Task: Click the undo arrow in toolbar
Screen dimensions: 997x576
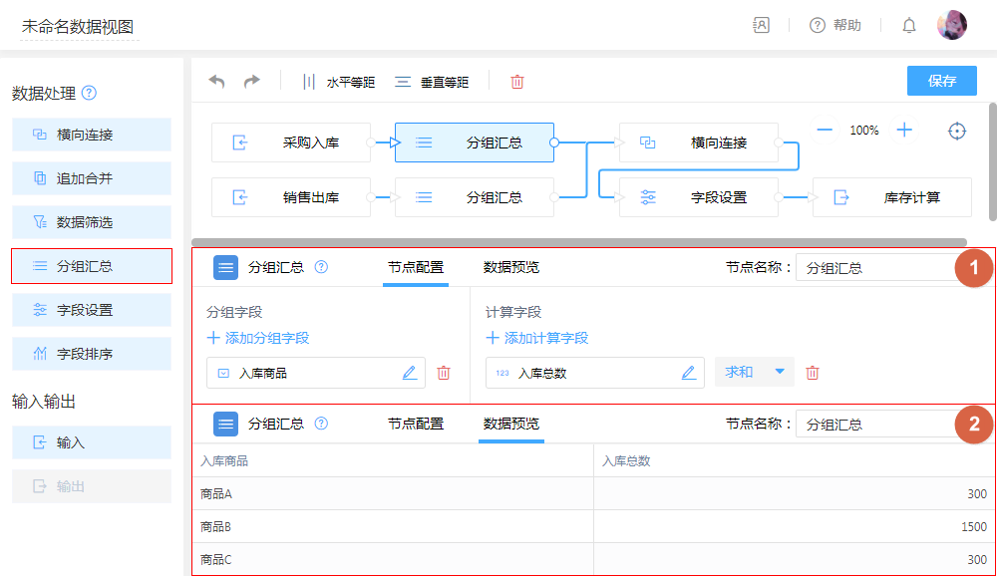Action: pyautogui.click(x=216, y=82)
